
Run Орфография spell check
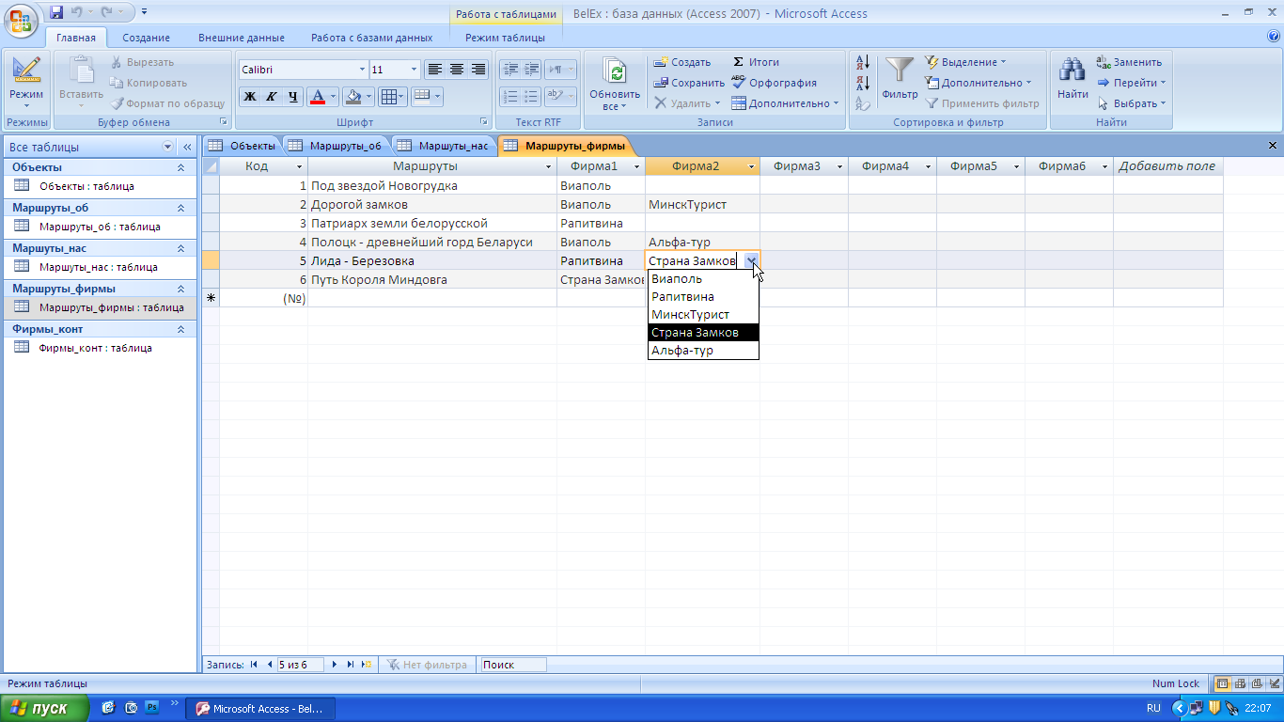click(x=774, y=83)
